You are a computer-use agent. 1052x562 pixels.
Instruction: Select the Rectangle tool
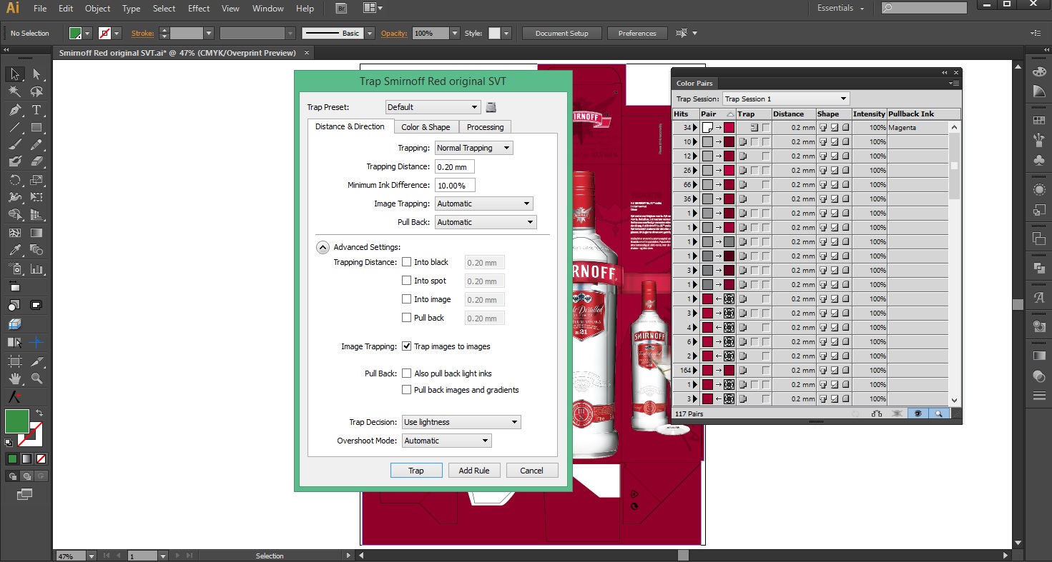(36, 128)
